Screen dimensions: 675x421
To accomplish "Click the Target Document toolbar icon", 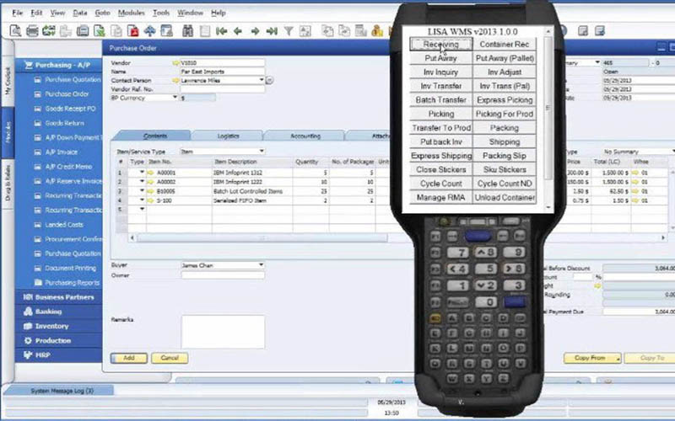I will (x=344, y=31).
